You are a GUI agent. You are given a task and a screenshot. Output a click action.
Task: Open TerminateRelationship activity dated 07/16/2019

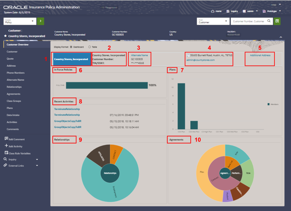point(67,115)
